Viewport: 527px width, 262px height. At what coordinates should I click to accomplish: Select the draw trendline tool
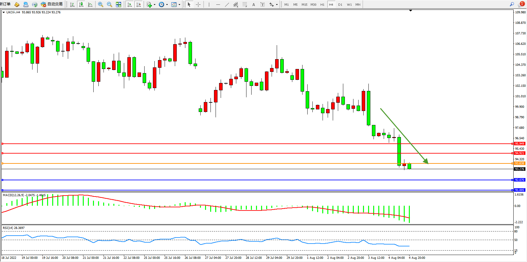[227, 4]
